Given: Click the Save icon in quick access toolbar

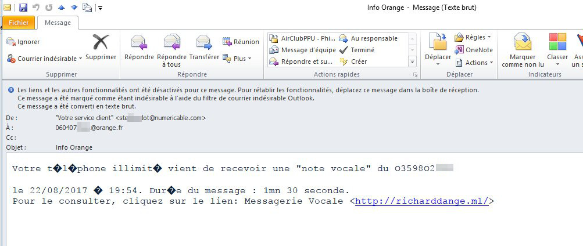Looking at the screenshot, I should click(x=23, y=8).
